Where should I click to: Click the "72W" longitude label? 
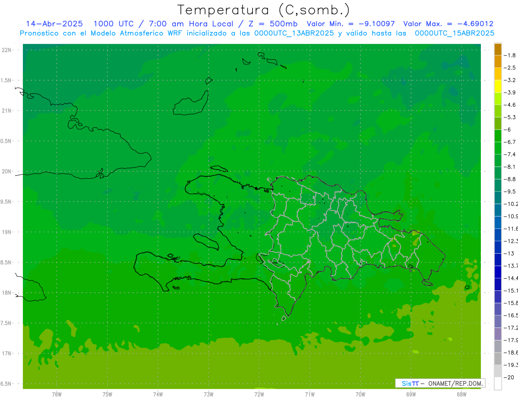[x=259, y=394]
